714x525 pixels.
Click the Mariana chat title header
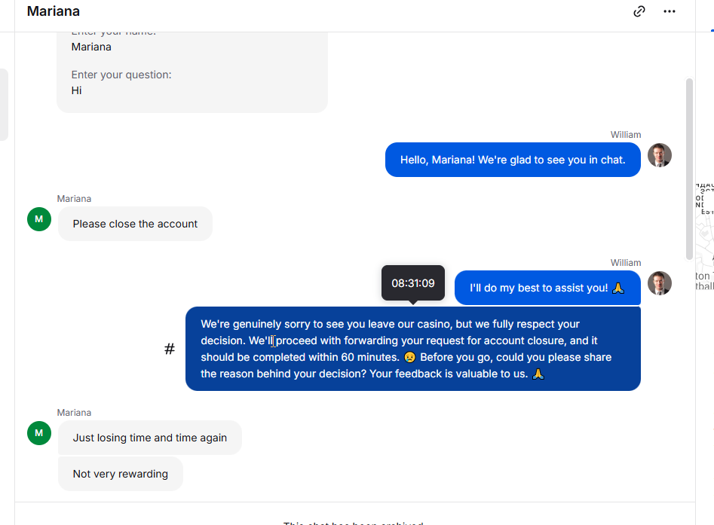click(x=54, y=11)
